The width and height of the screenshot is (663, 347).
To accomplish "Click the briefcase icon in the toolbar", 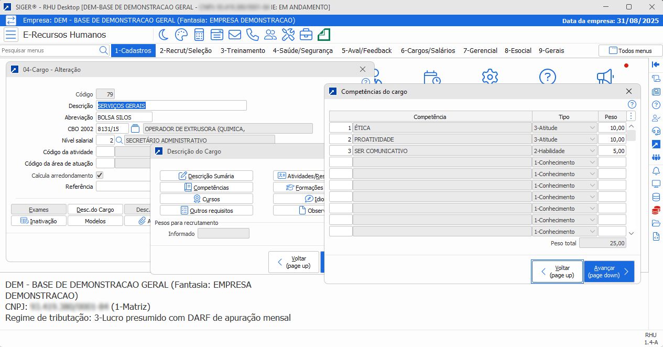I will pyautogui.click(x=306, y=35).
